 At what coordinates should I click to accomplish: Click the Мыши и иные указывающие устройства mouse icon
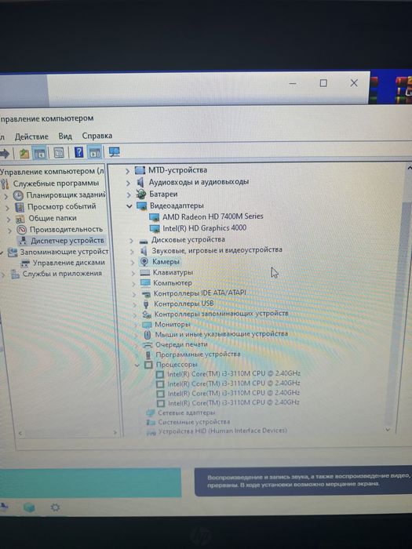click(148, 334)
